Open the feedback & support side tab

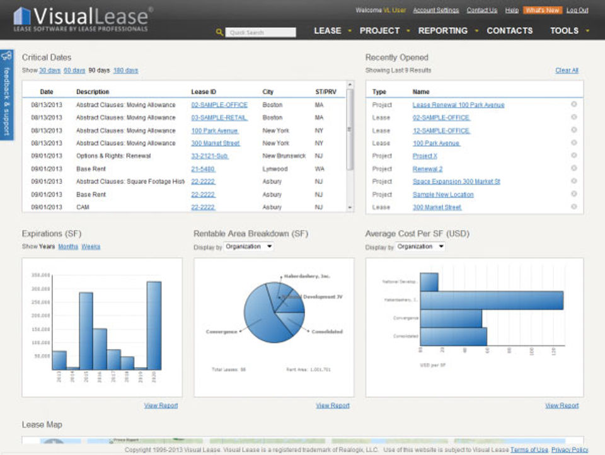6,95
